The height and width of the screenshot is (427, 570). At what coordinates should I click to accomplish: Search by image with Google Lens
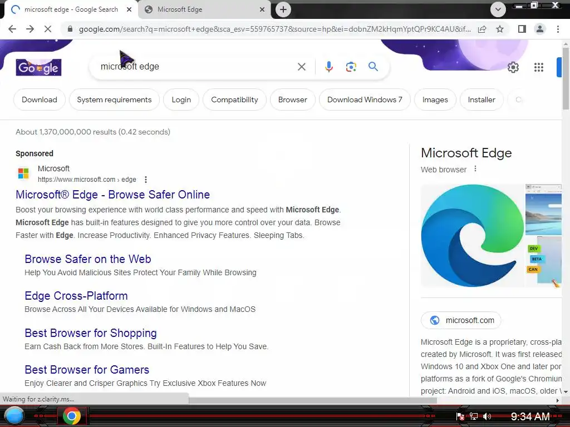point(351,67)
